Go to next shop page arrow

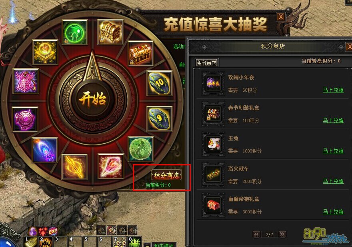pyautogui.click(x=282, y=235)
